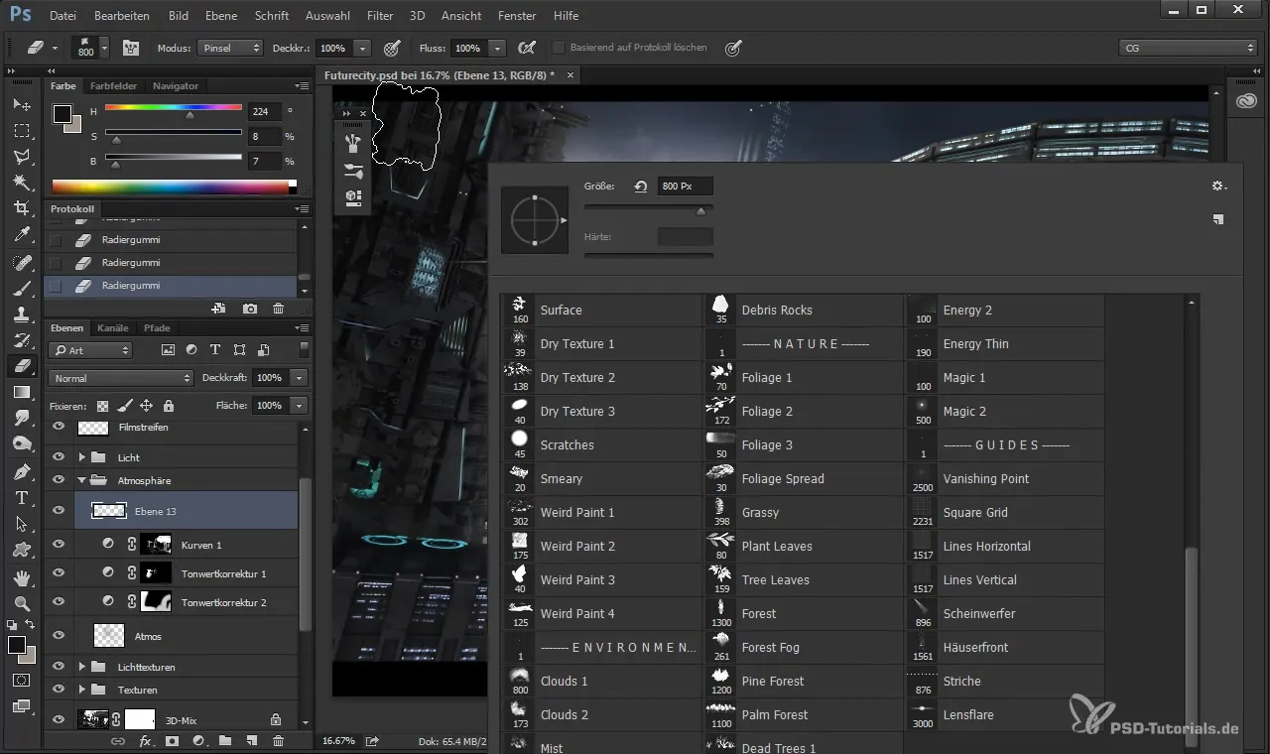1270x754 pixels.
Task: Open the CG workspace dropdown
Action: (1187, 48)
